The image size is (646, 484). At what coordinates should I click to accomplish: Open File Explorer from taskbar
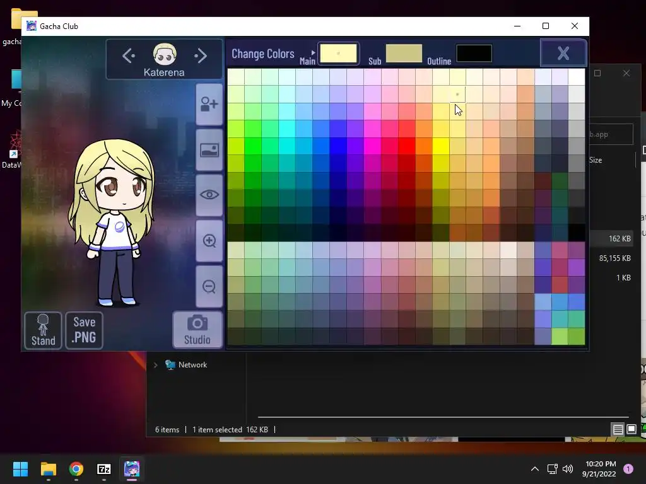click(48, 469)
